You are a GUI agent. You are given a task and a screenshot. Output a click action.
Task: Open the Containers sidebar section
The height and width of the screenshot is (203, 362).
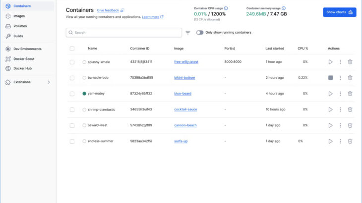28,6
